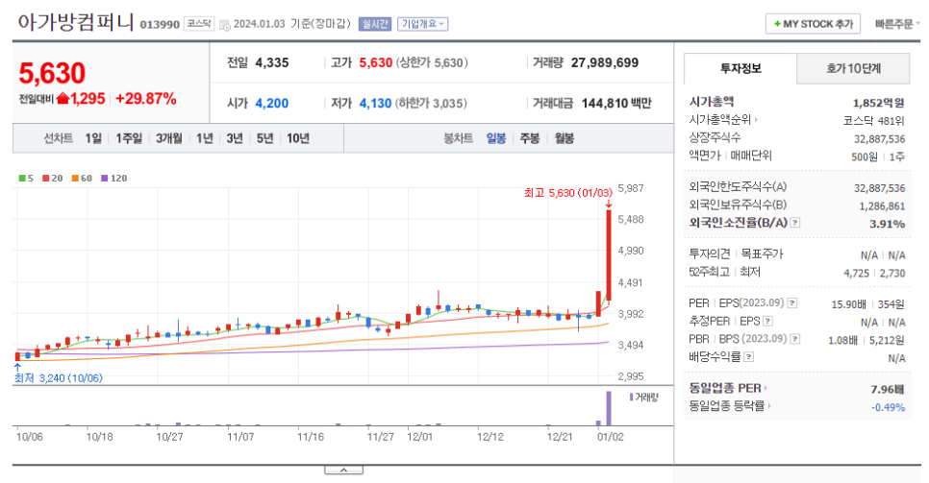Select the 10년 line chart period
The image size is (929, 483).
(x=298, y=138)
